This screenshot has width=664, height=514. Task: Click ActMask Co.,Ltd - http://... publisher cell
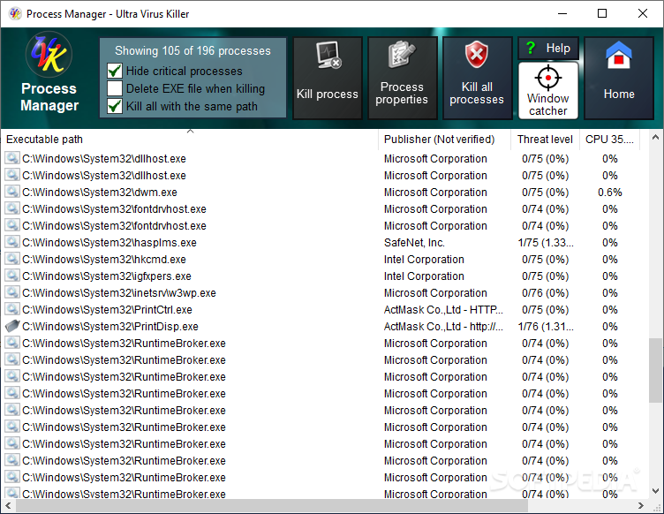click(443, 327)
